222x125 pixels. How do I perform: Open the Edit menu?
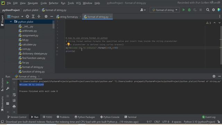15,3
